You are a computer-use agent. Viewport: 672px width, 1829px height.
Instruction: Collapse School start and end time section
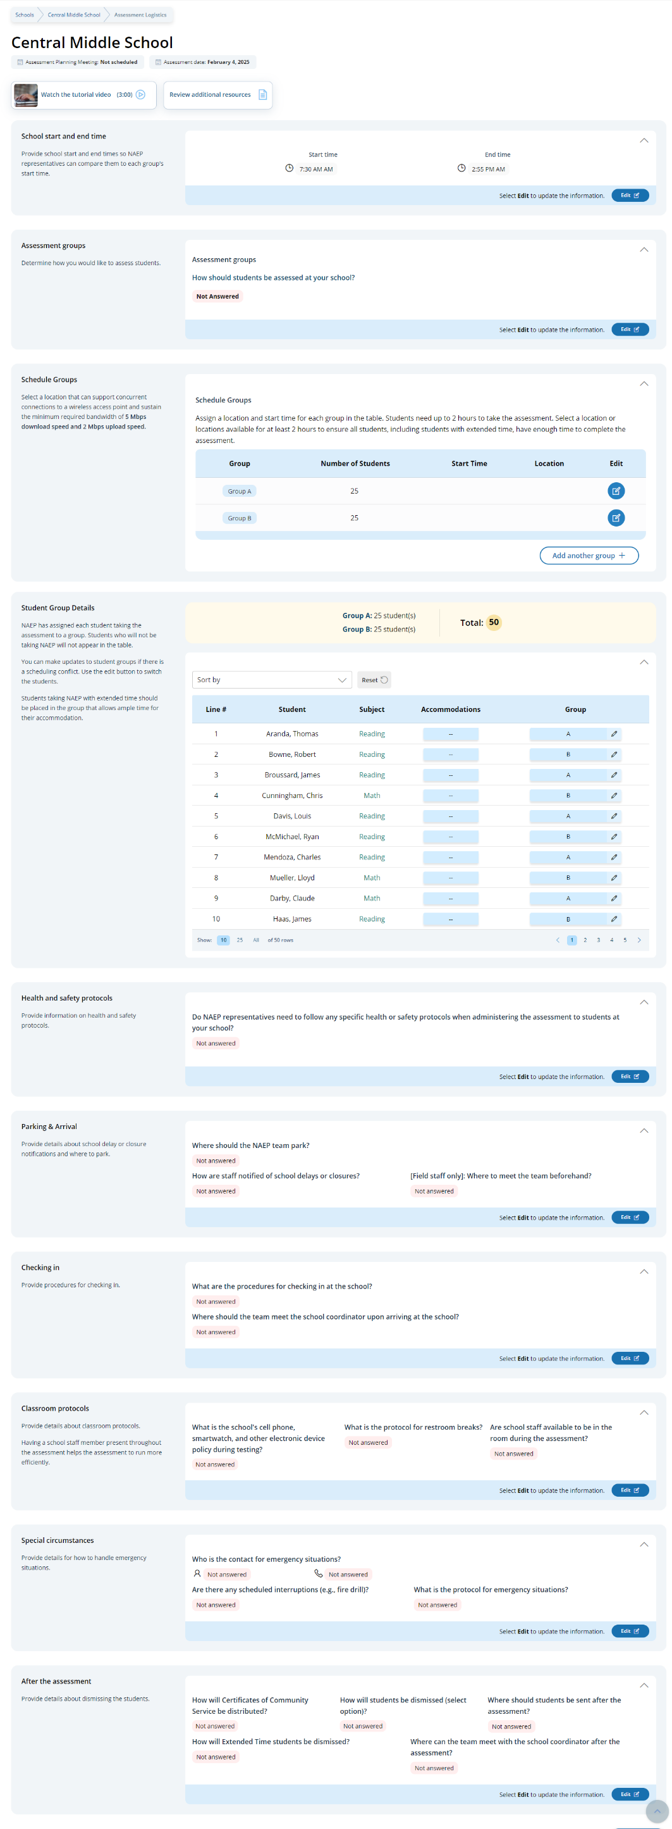click(643, 140)
